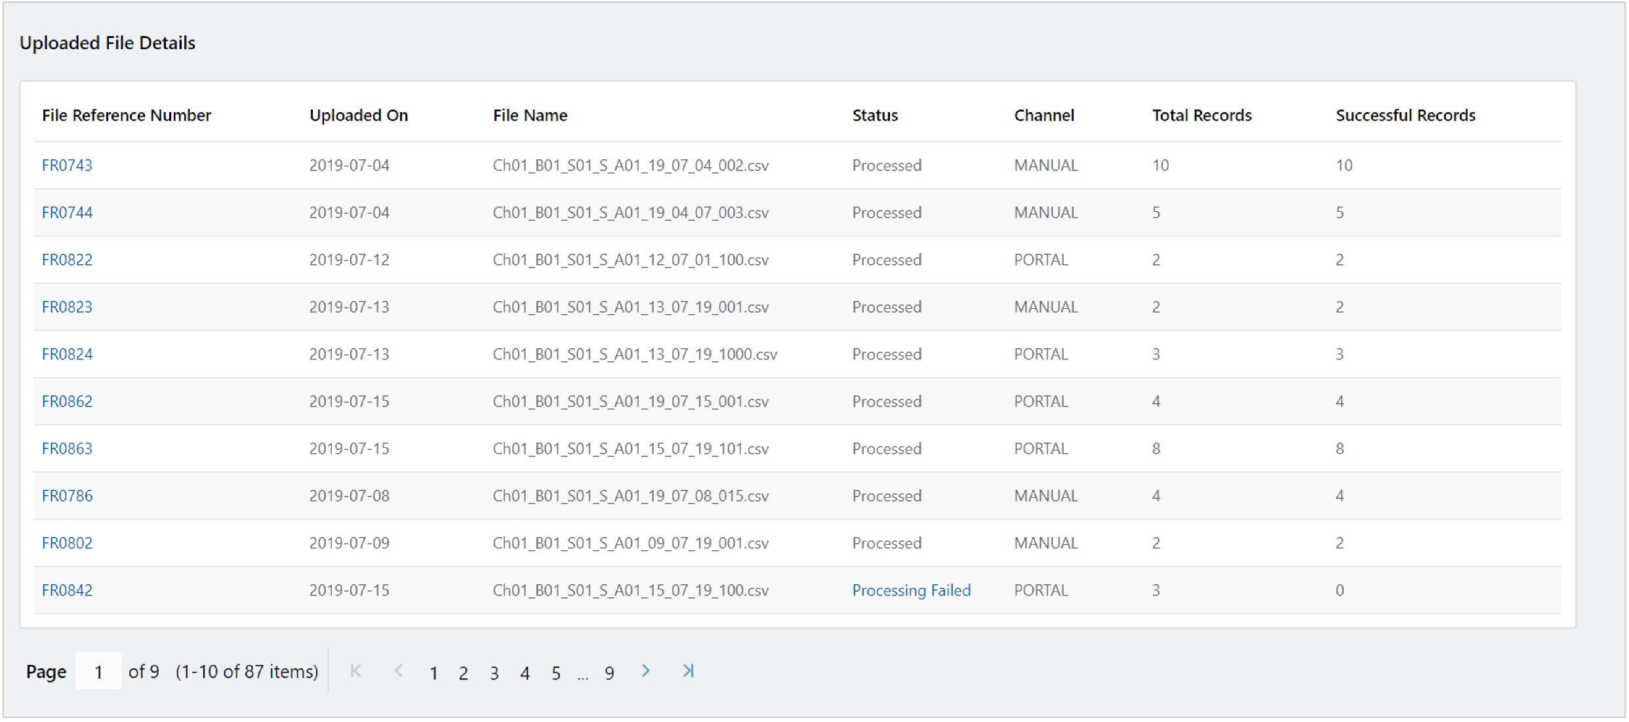This screenshot has width=1629, height=722.
Task: Click the previous page arrow icon
Action: [398, 671]
